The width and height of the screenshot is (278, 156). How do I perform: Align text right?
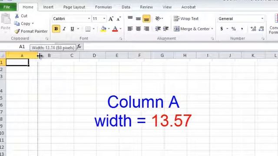click(x=146, y=29)
